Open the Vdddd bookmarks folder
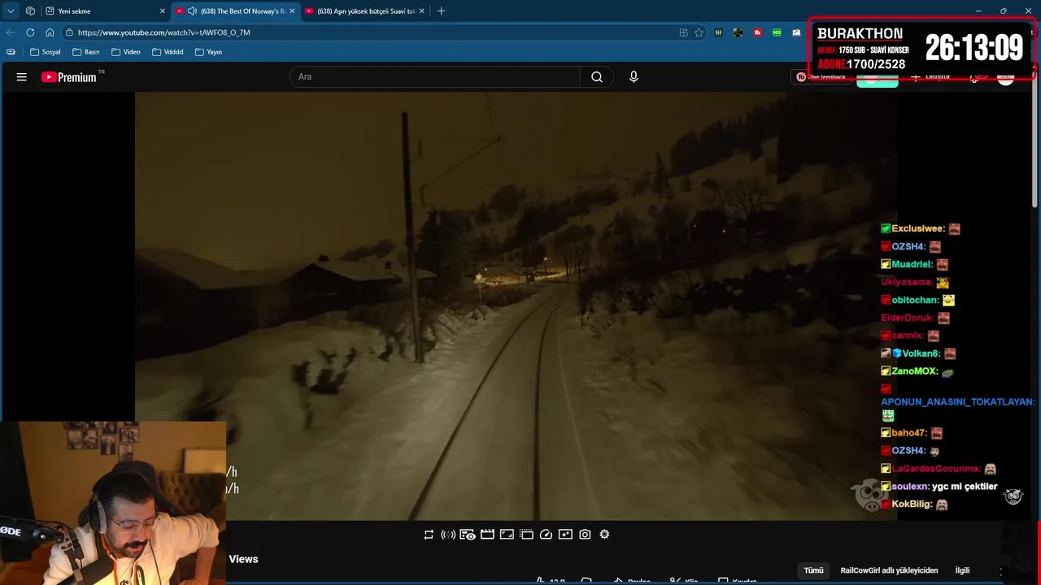 point(168,52)
